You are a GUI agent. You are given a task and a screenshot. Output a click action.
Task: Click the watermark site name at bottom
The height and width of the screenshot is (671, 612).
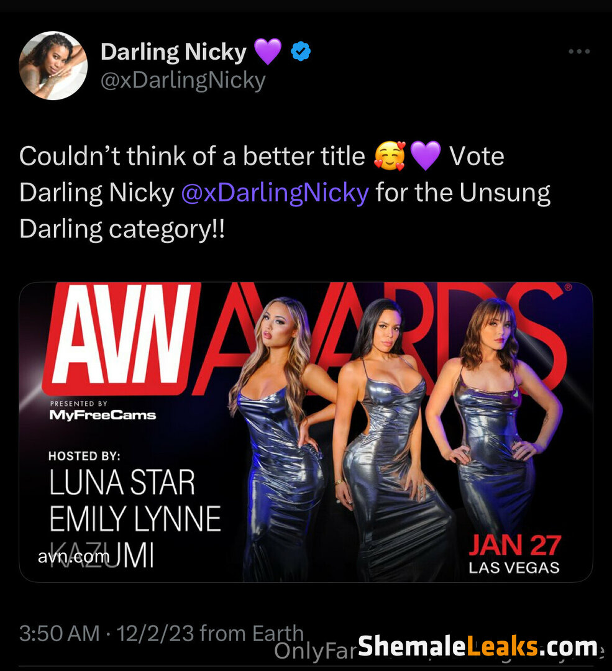click(478, 646)
